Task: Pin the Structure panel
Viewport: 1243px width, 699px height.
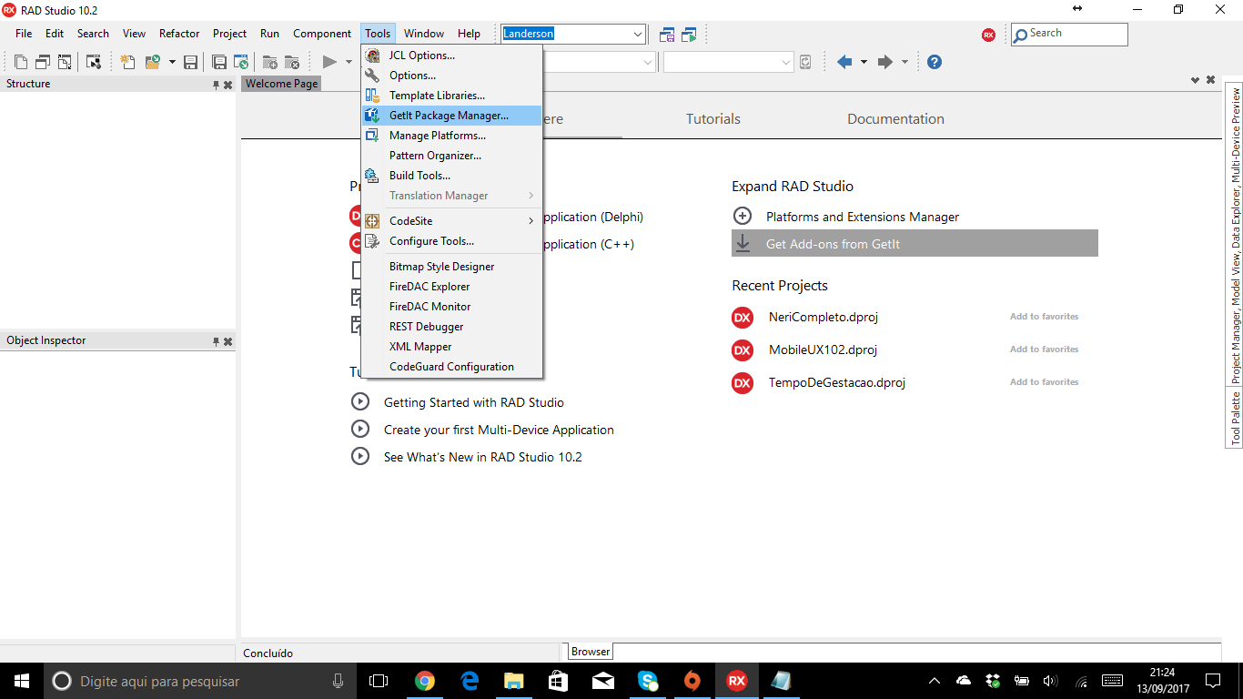Action: pos(216,85)
